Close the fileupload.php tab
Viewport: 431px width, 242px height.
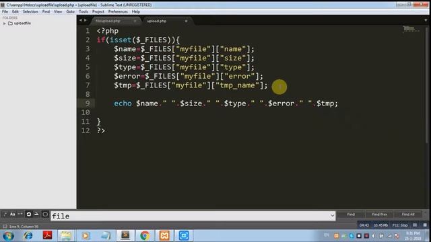coord(135,21)
